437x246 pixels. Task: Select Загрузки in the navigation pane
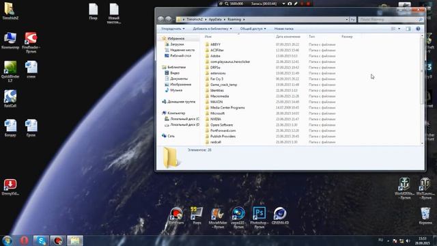(177, 44)
